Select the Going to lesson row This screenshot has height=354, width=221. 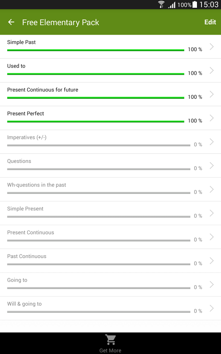(x=110, y=284)
